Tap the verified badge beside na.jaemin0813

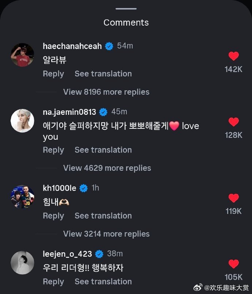(x=103, y=112)
